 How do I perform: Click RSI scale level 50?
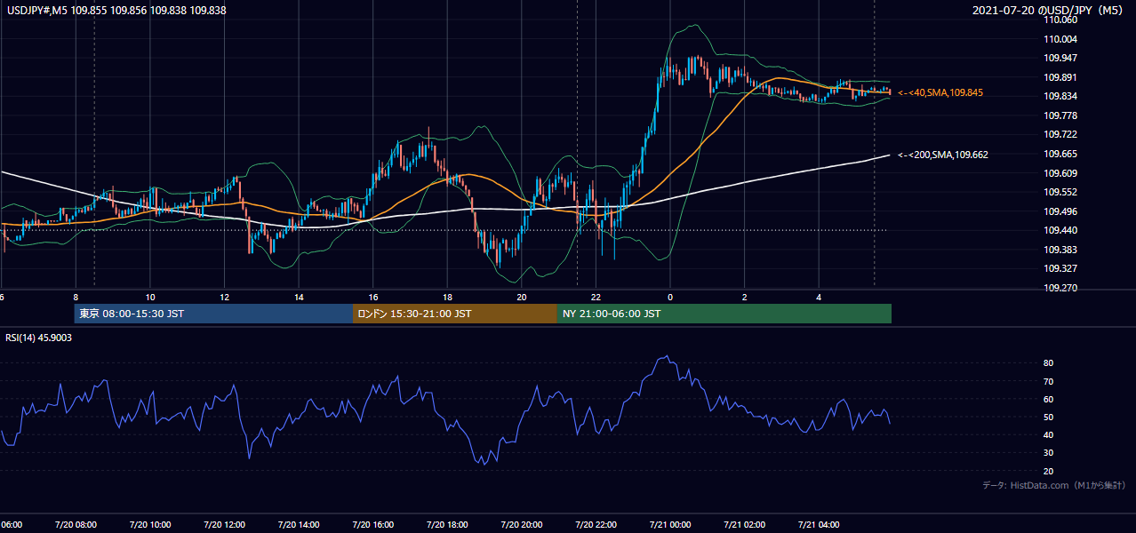[1049, 417]
